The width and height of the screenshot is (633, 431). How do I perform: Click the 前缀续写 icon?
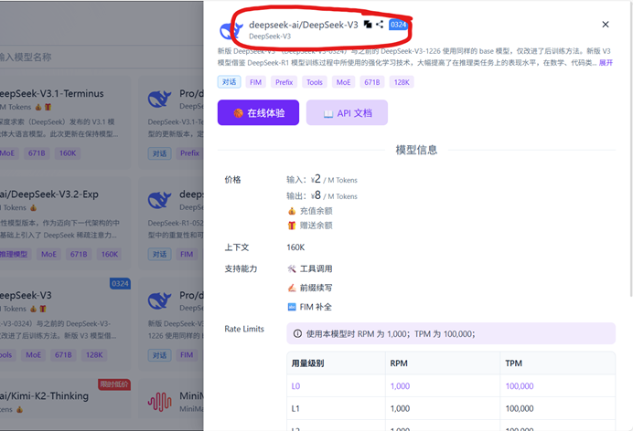coord(292,288)
